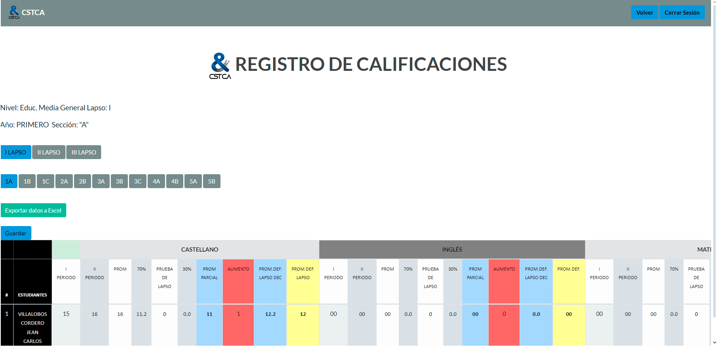Click the Inglés Aumento red cell value
This screenshot has height=348, width=718.
click(x=504, y=314)
